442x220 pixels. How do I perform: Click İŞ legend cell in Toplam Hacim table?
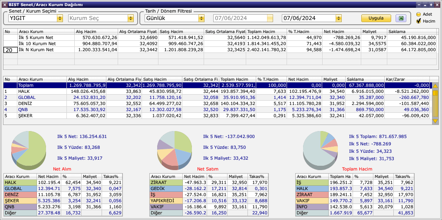[312, 182]
